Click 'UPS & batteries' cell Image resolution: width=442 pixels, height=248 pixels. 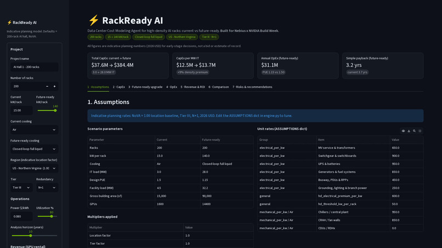(x=353, y=164)
